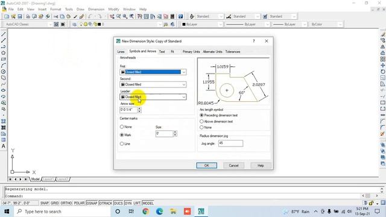Switch to the Text tab

pyautogui.click(x=162, y=52)
